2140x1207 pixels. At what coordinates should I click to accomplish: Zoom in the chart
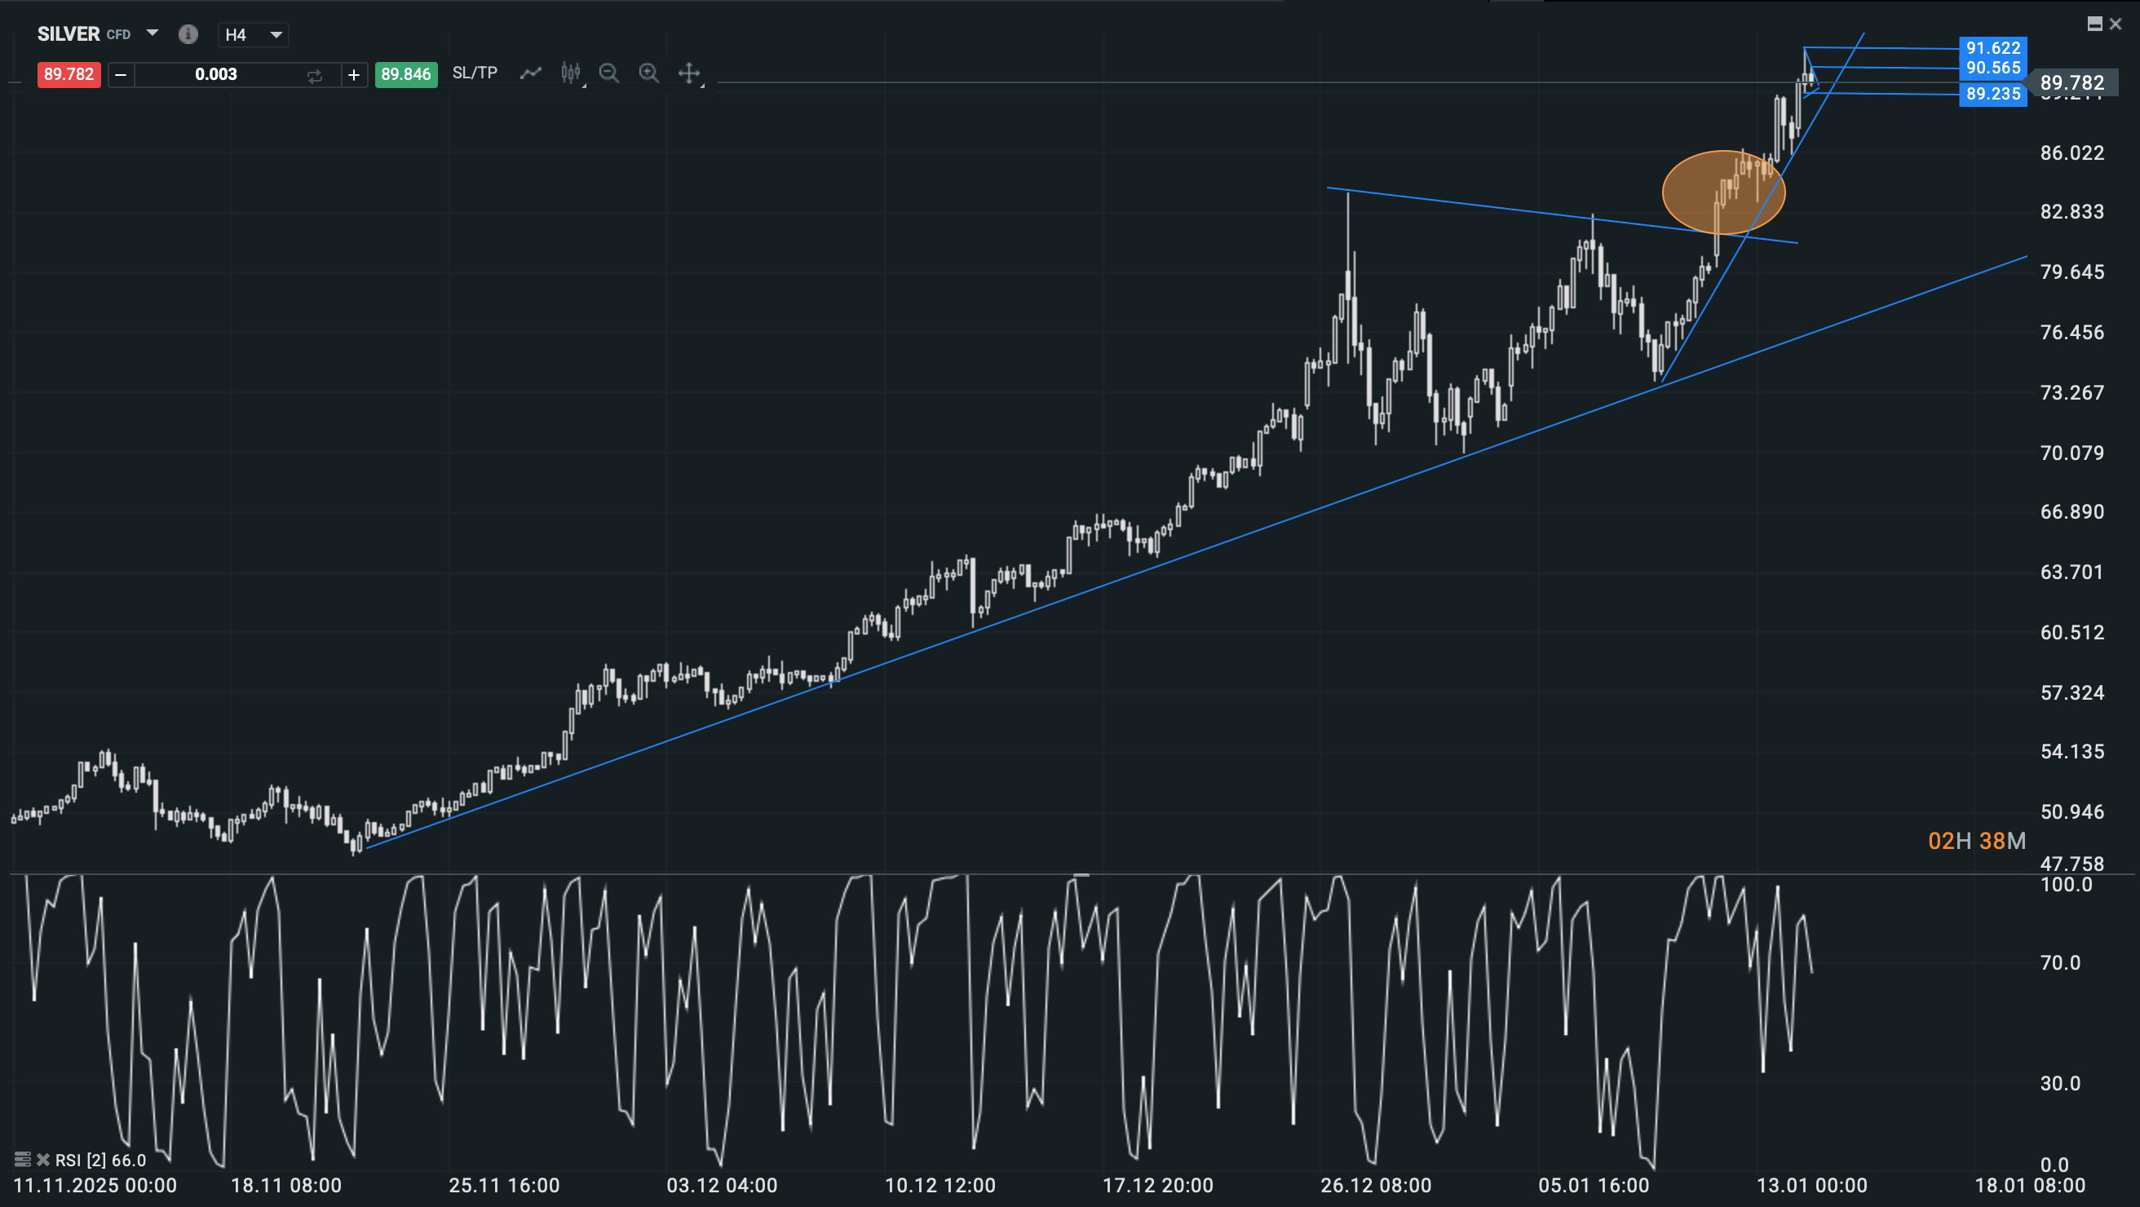(x=649, y=73)
